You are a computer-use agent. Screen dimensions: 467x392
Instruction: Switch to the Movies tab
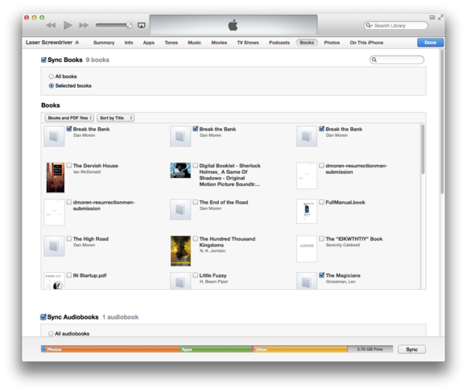point(219,43)
